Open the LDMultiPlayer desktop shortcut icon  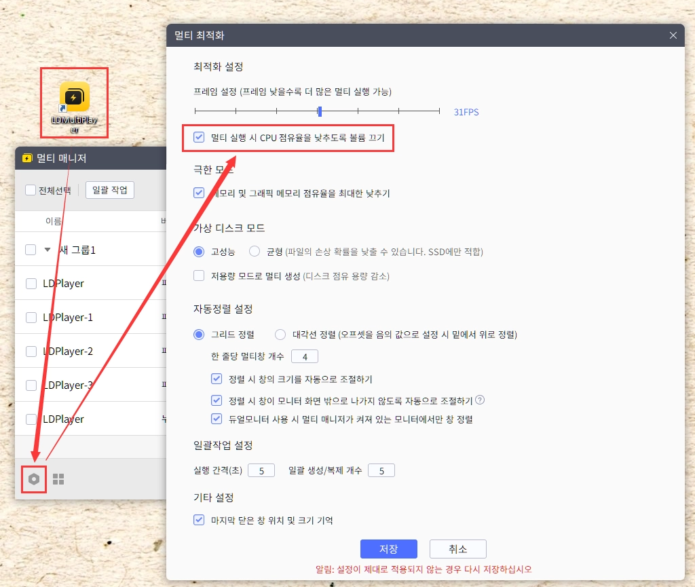click(x=74, y=96)
